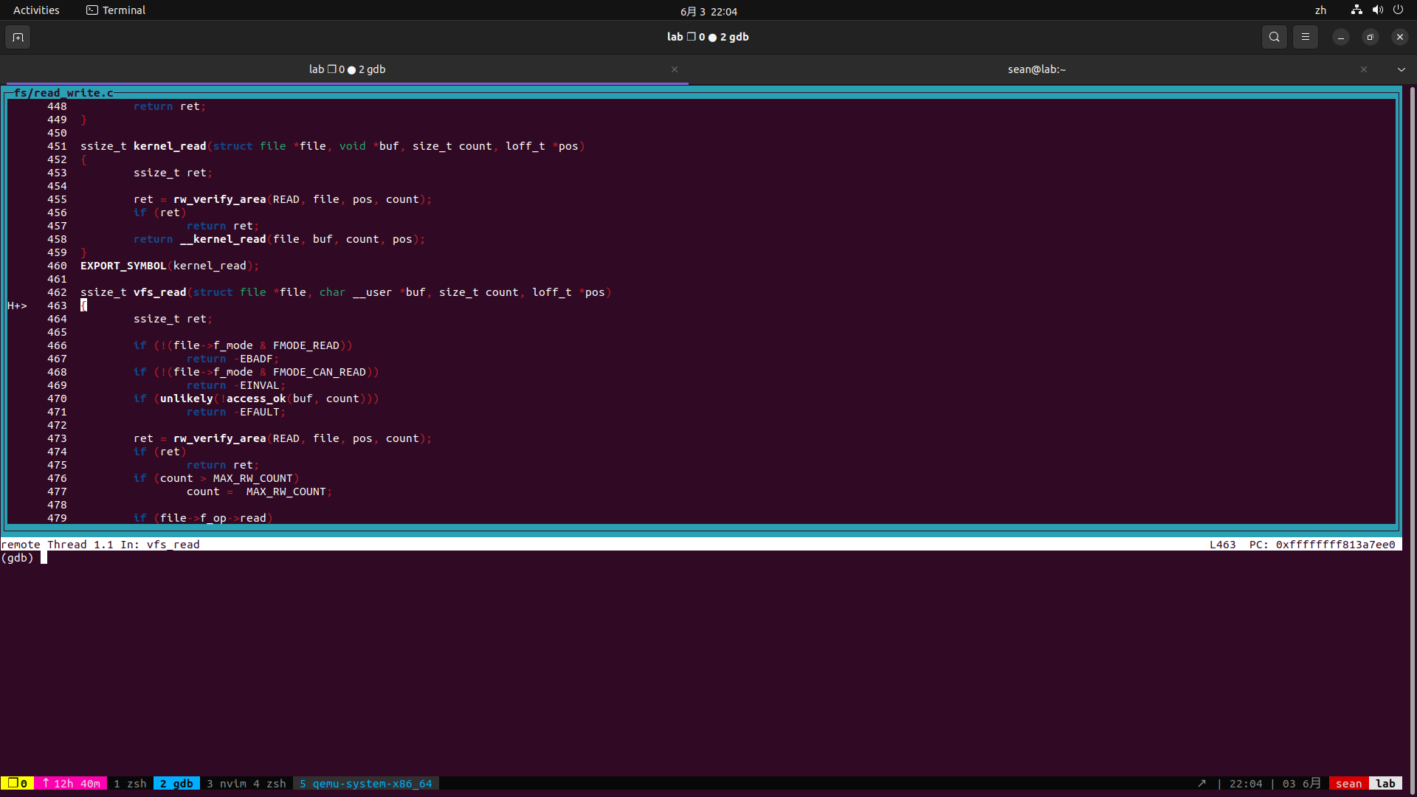Open the 'zh' input source indicator
Viewport: 1417px width, 797px height.
1320,10
